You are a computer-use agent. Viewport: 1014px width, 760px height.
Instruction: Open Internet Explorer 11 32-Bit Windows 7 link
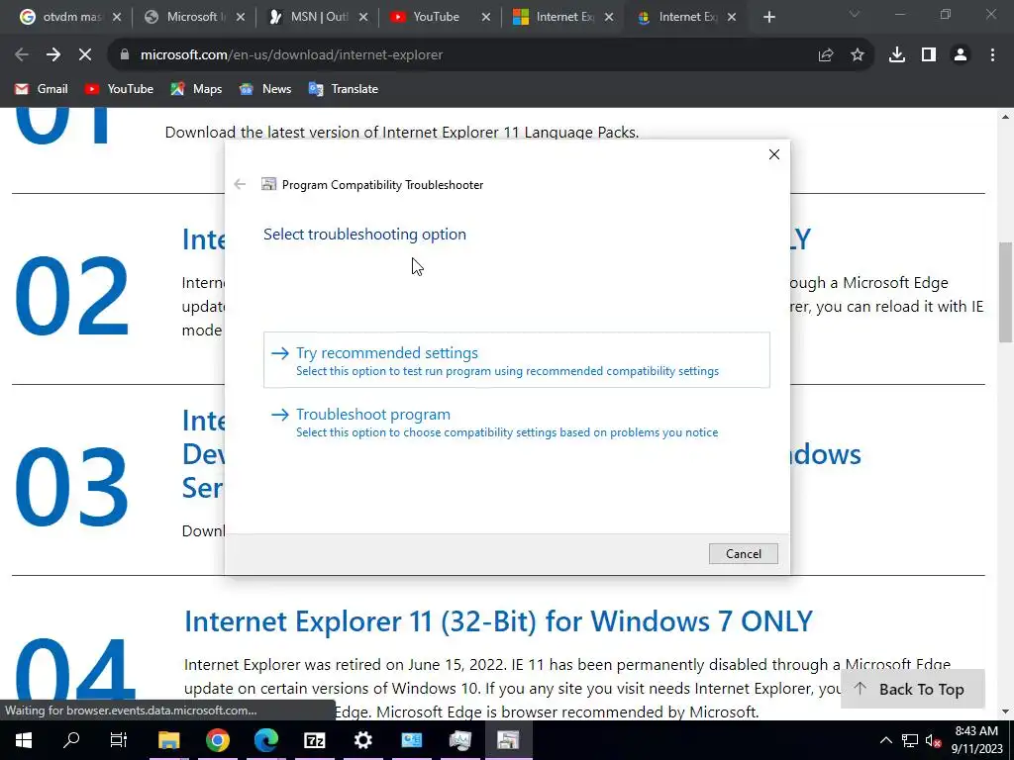pyautogui.click(x=498, y=621)
